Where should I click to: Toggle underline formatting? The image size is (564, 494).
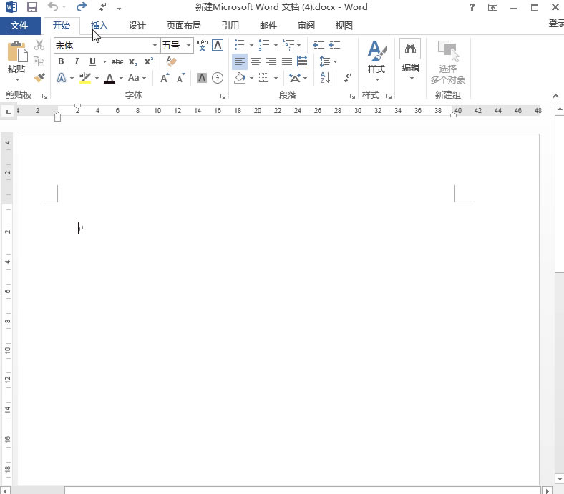(x=92, y=61)
